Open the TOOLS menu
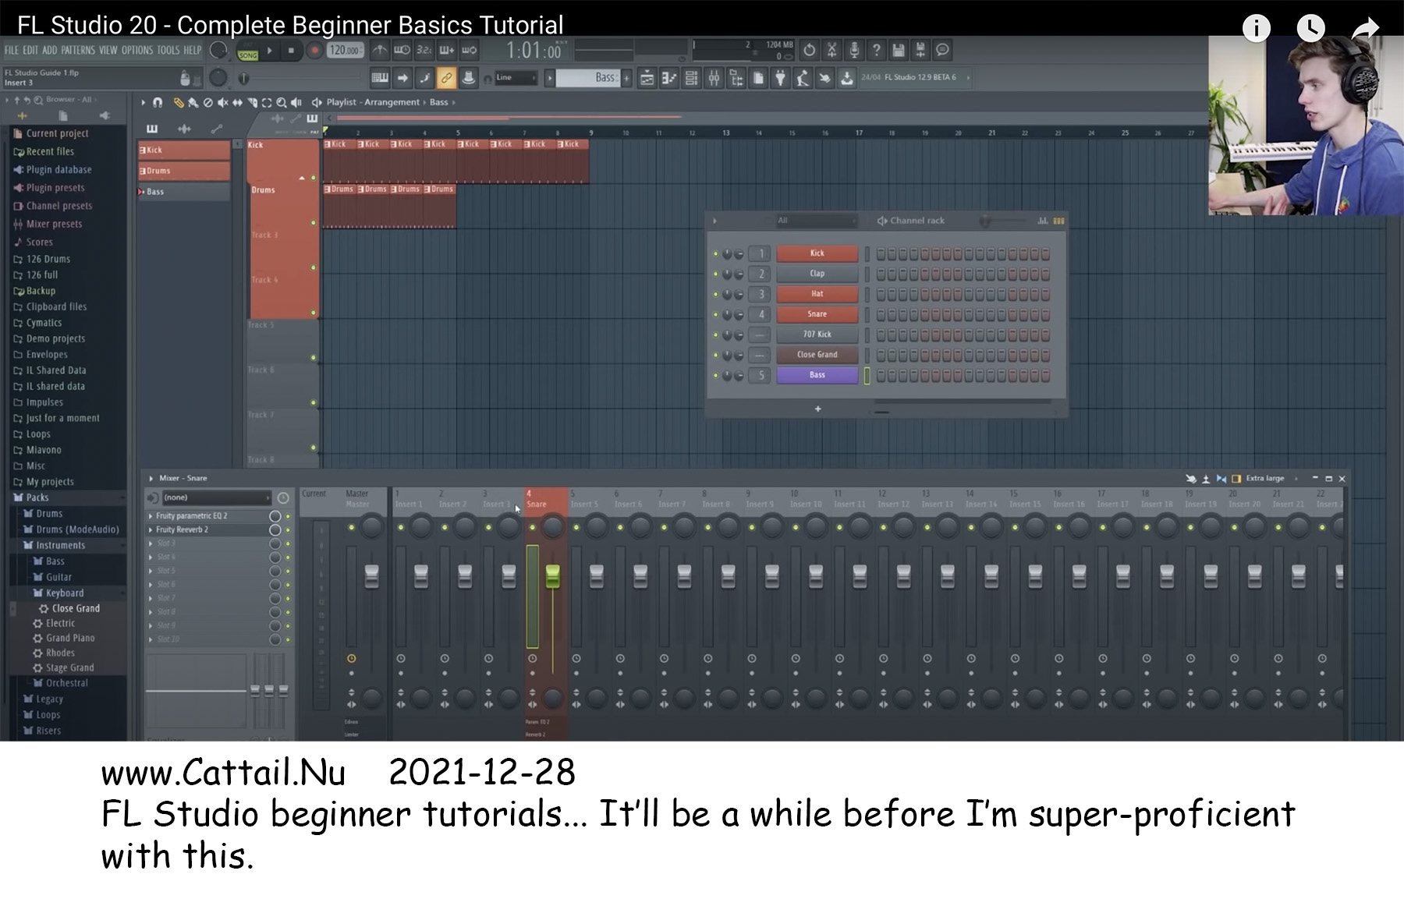The height and width of the screenshot is (899, 1404). [x=168, y=51]
